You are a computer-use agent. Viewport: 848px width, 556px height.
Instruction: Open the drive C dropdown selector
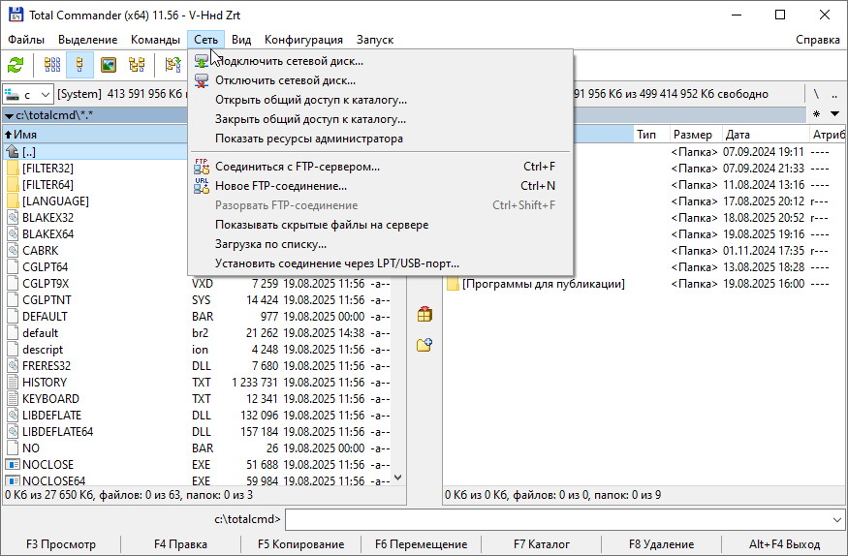coord(46,95)
